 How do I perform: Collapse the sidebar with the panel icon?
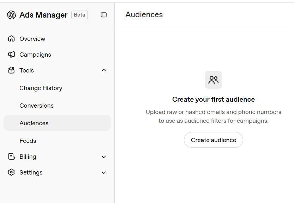104,15
